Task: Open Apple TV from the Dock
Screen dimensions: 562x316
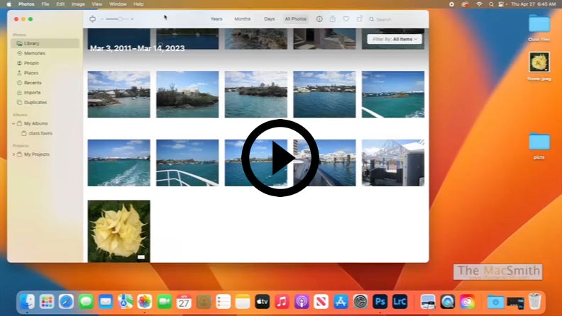Action: (x=263, y=302)
